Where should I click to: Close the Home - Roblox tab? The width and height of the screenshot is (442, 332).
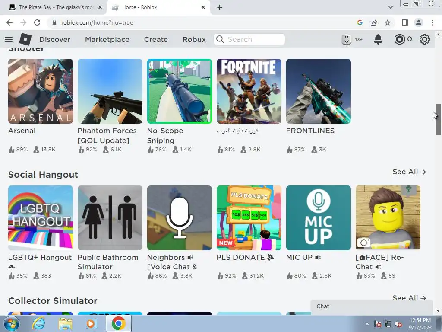(203, 7)
